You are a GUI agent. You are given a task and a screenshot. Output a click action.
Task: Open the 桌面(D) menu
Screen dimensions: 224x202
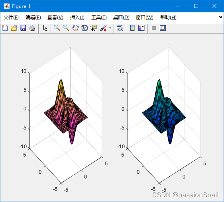coord(121,18)
